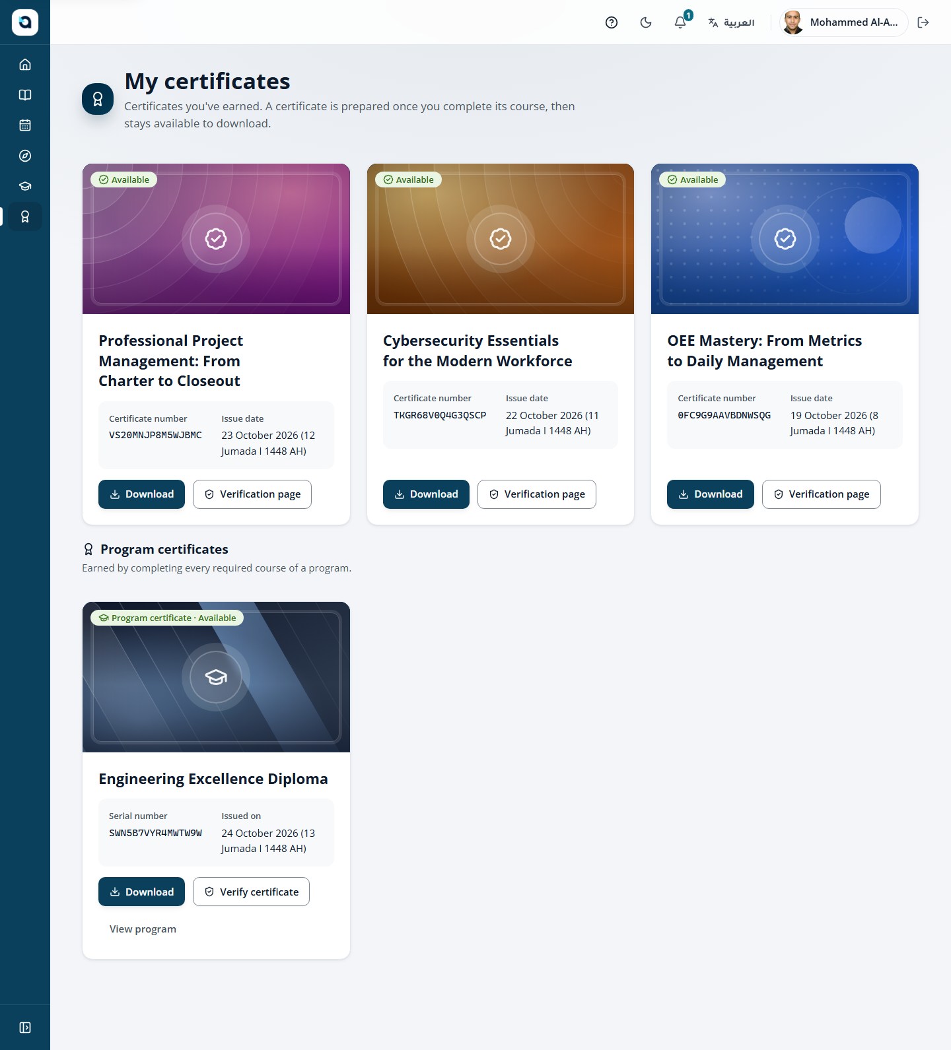951x1050 pixels.
Task: Open the notifications bell
Action: [x=680, y=22]
